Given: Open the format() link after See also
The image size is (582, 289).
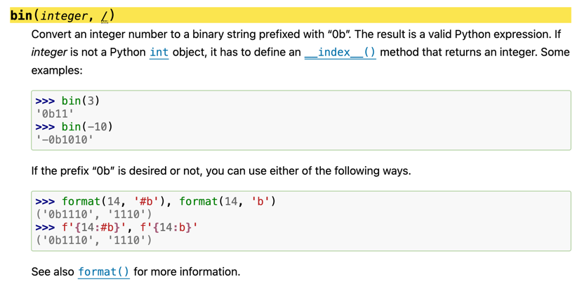Looking at the screenshot, I should tap(104, 272).
